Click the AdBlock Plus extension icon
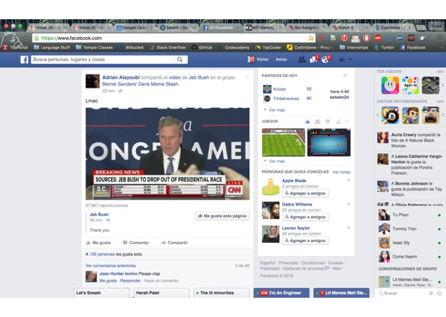 (x=378, y=38)
